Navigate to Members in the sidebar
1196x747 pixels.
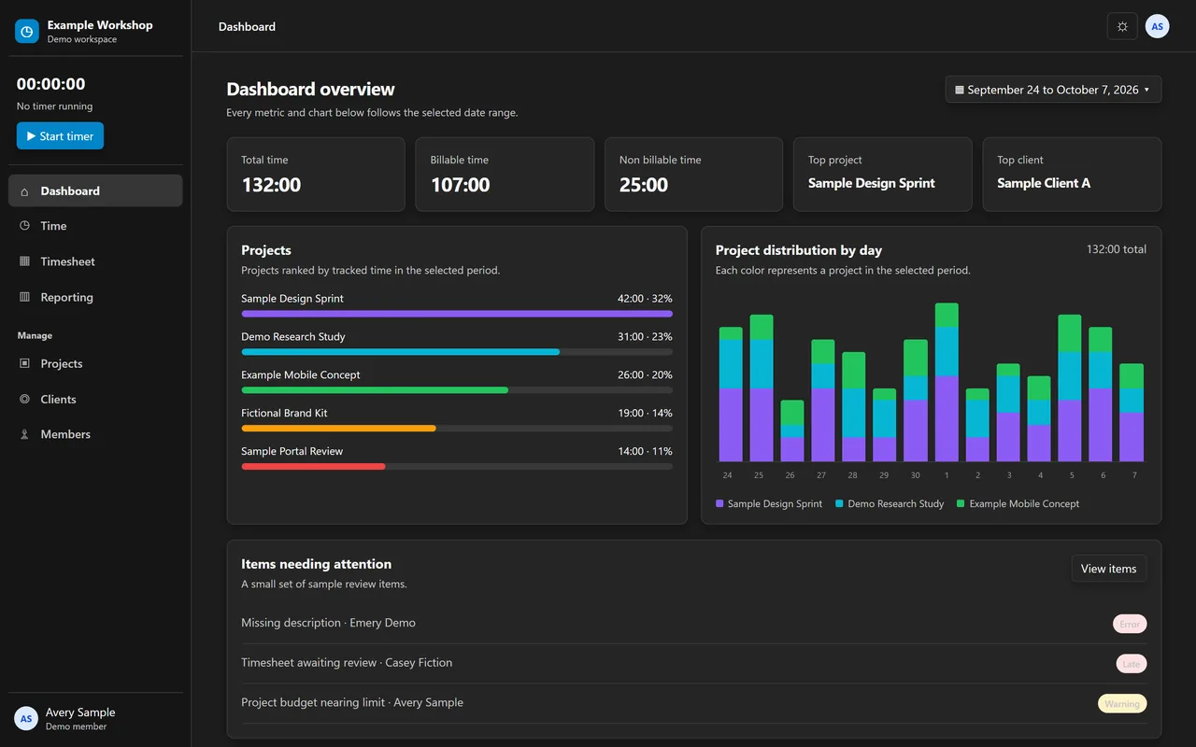point(95,434)
